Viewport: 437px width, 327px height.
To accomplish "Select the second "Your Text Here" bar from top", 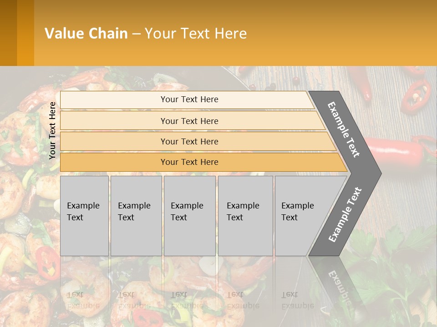I will tap(189, 121).
